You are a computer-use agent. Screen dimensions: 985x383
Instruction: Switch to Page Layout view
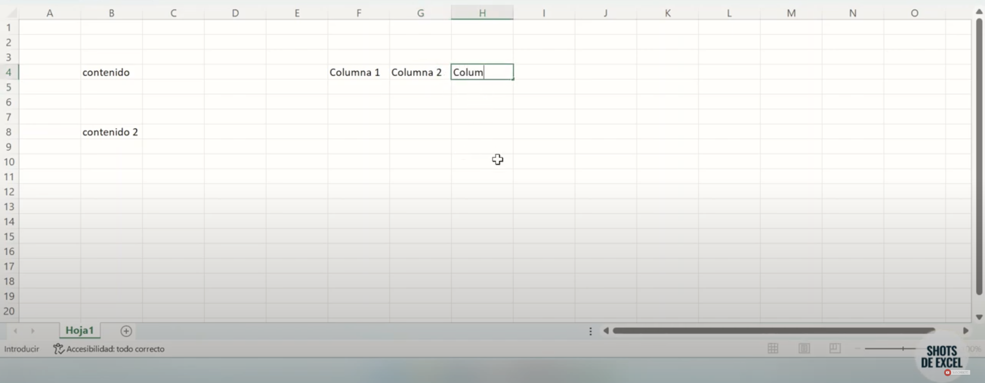point(804,348)
